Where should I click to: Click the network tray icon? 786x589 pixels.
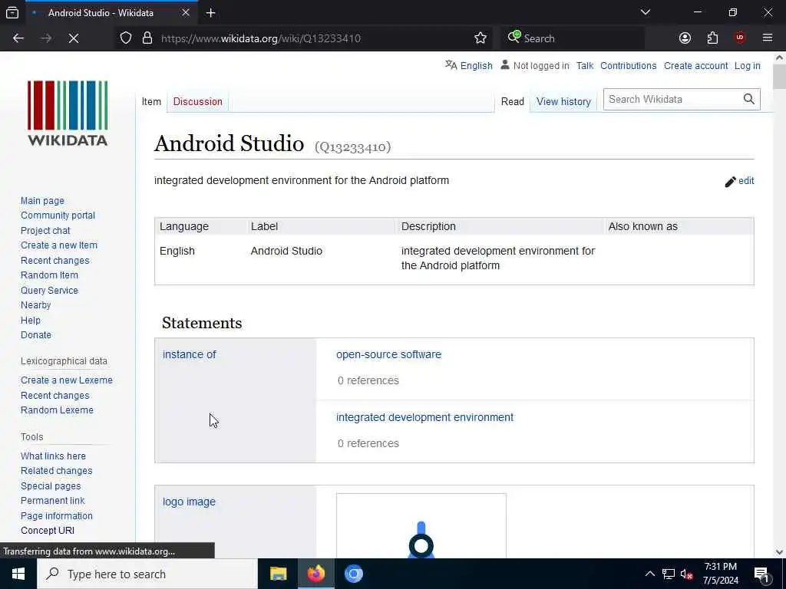(x=669, y=574)
